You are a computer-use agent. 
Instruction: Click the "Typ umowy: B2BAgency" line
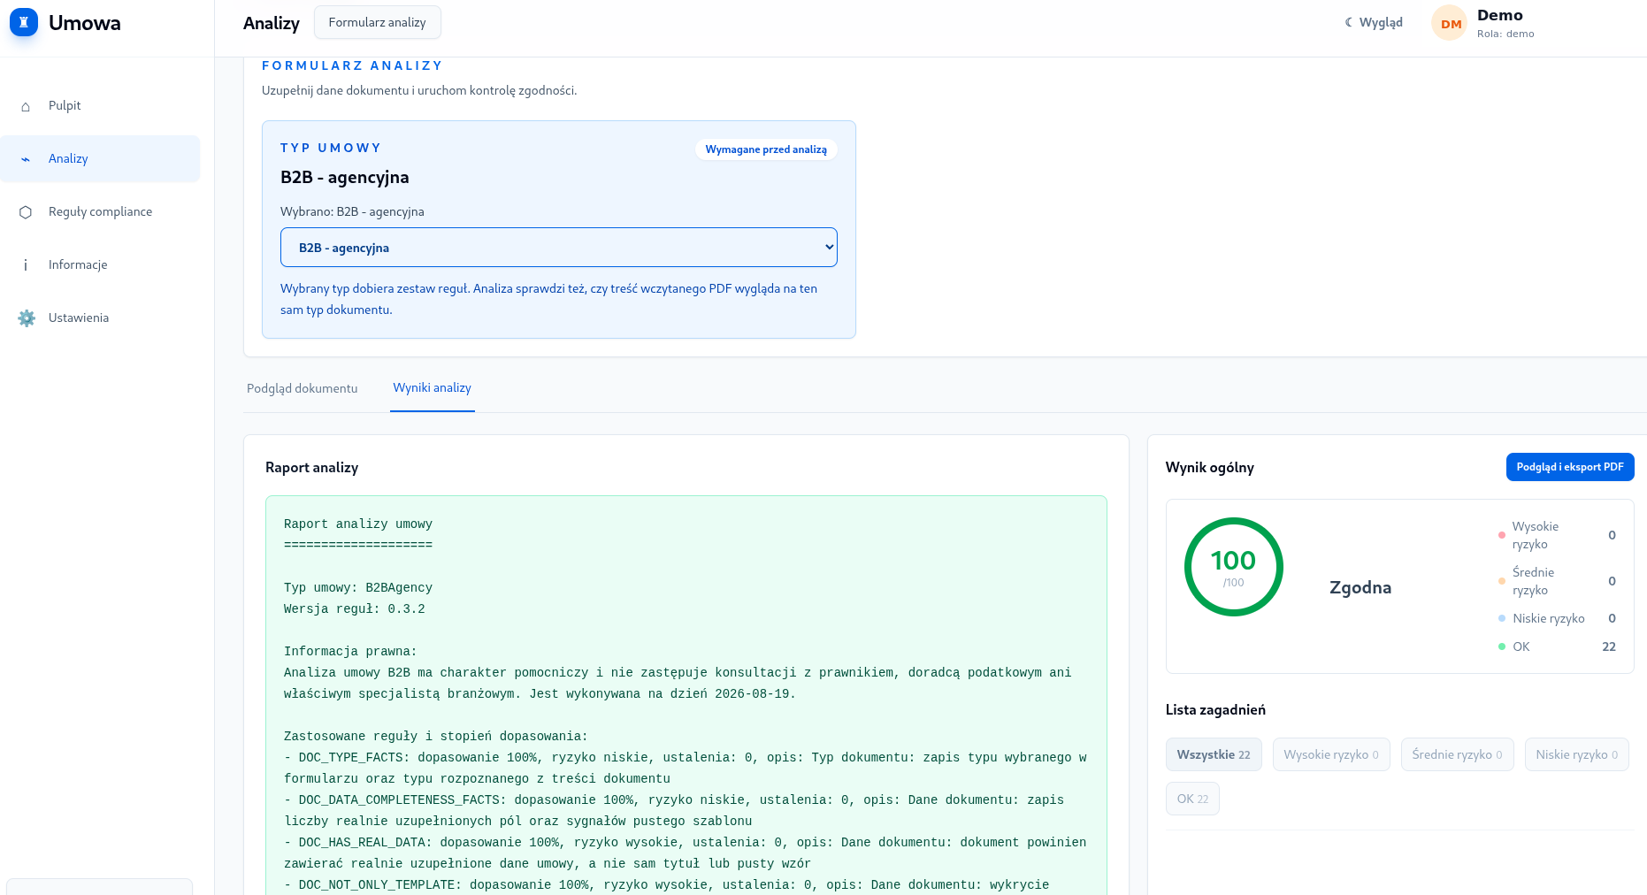click(x=358, y=587)
